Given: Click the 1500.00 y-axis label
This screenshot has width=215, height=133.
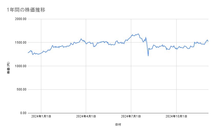Looking at the screenshot, I should tap(20, 43).
